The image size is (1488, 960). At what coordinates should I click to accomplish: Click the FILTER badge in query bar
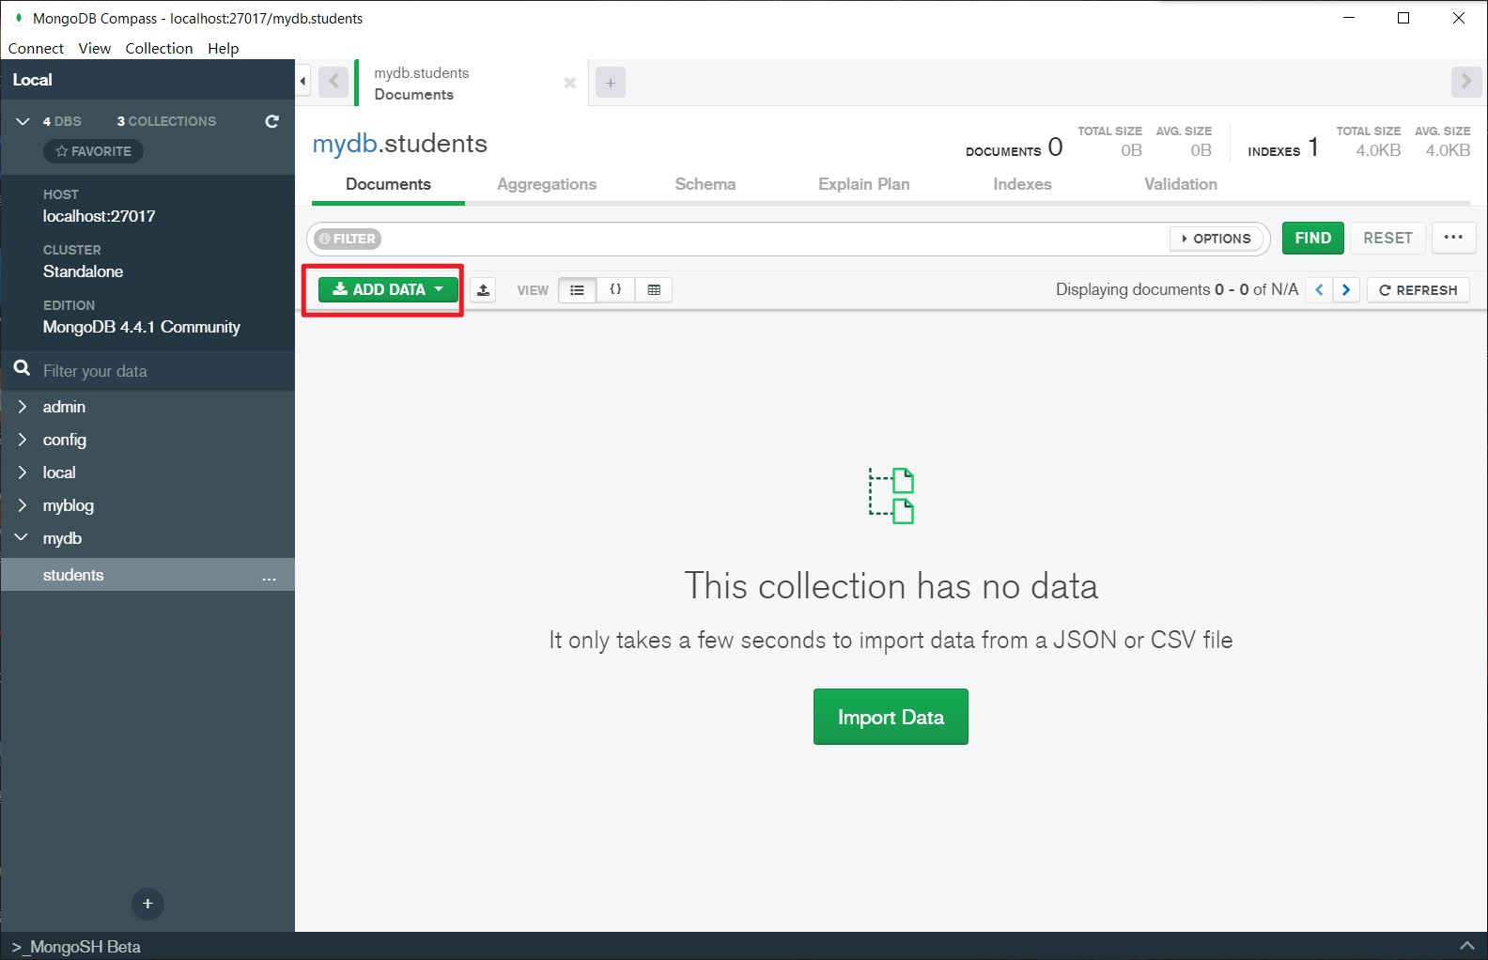347,239
